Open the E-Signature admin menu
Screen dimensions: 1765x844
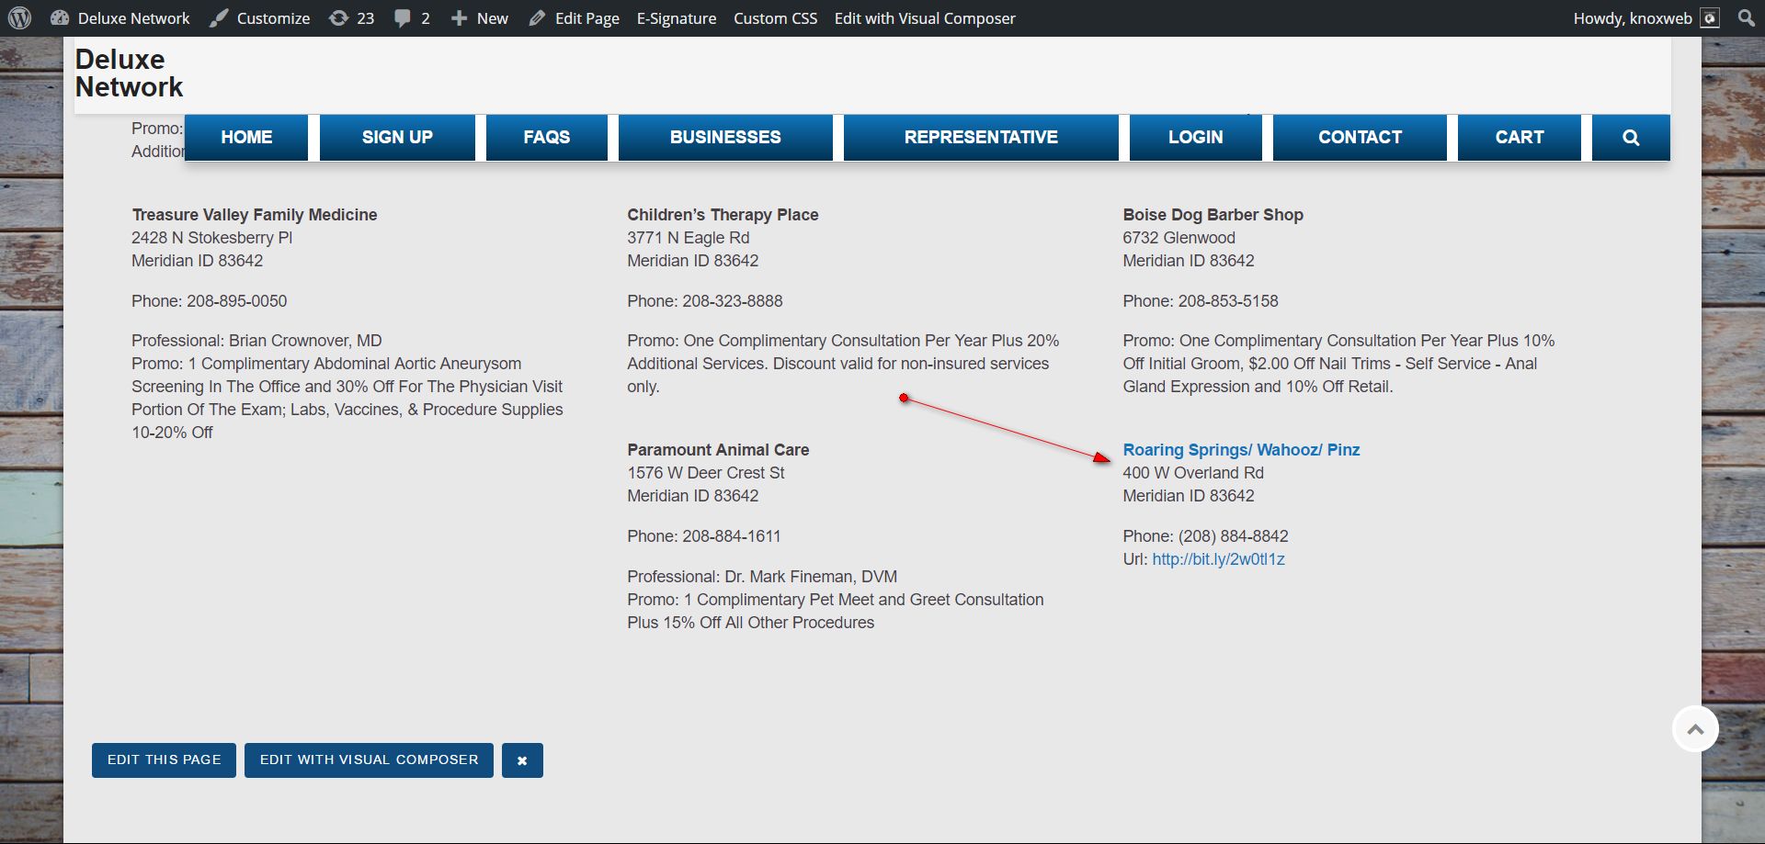click(x=677, y=18)
